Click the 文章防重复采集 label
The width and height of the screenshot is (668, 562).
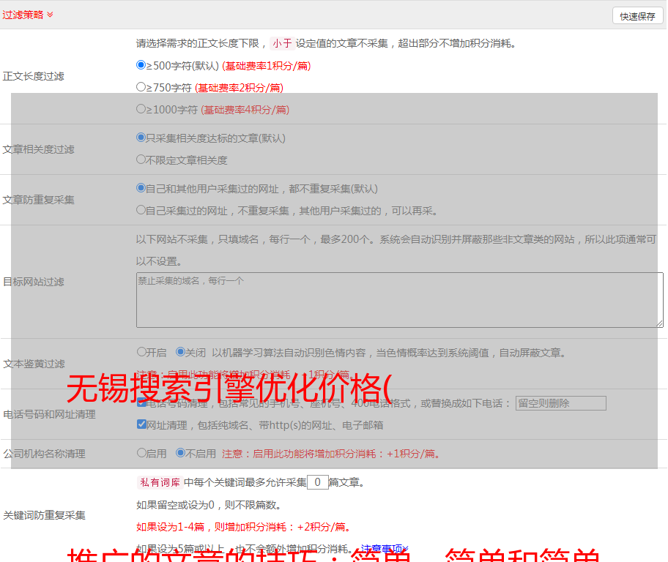point(38,200)
